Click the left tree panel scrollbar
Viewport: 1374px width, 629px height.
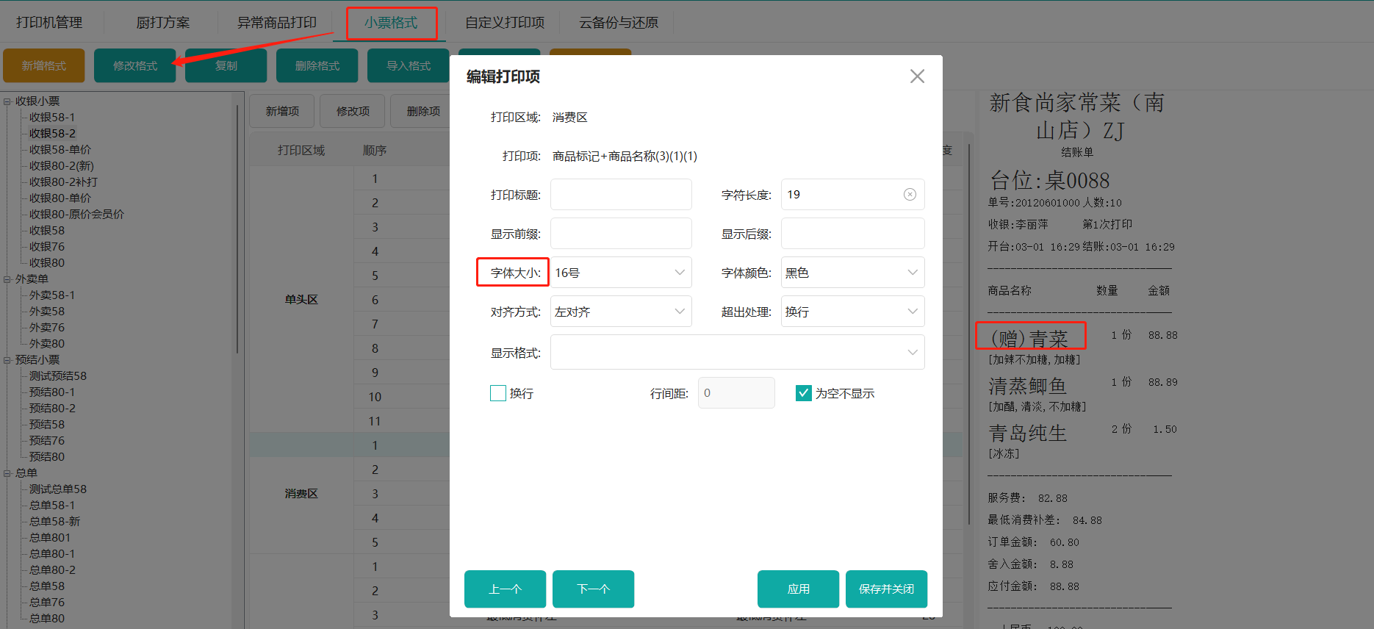(237, 228)
